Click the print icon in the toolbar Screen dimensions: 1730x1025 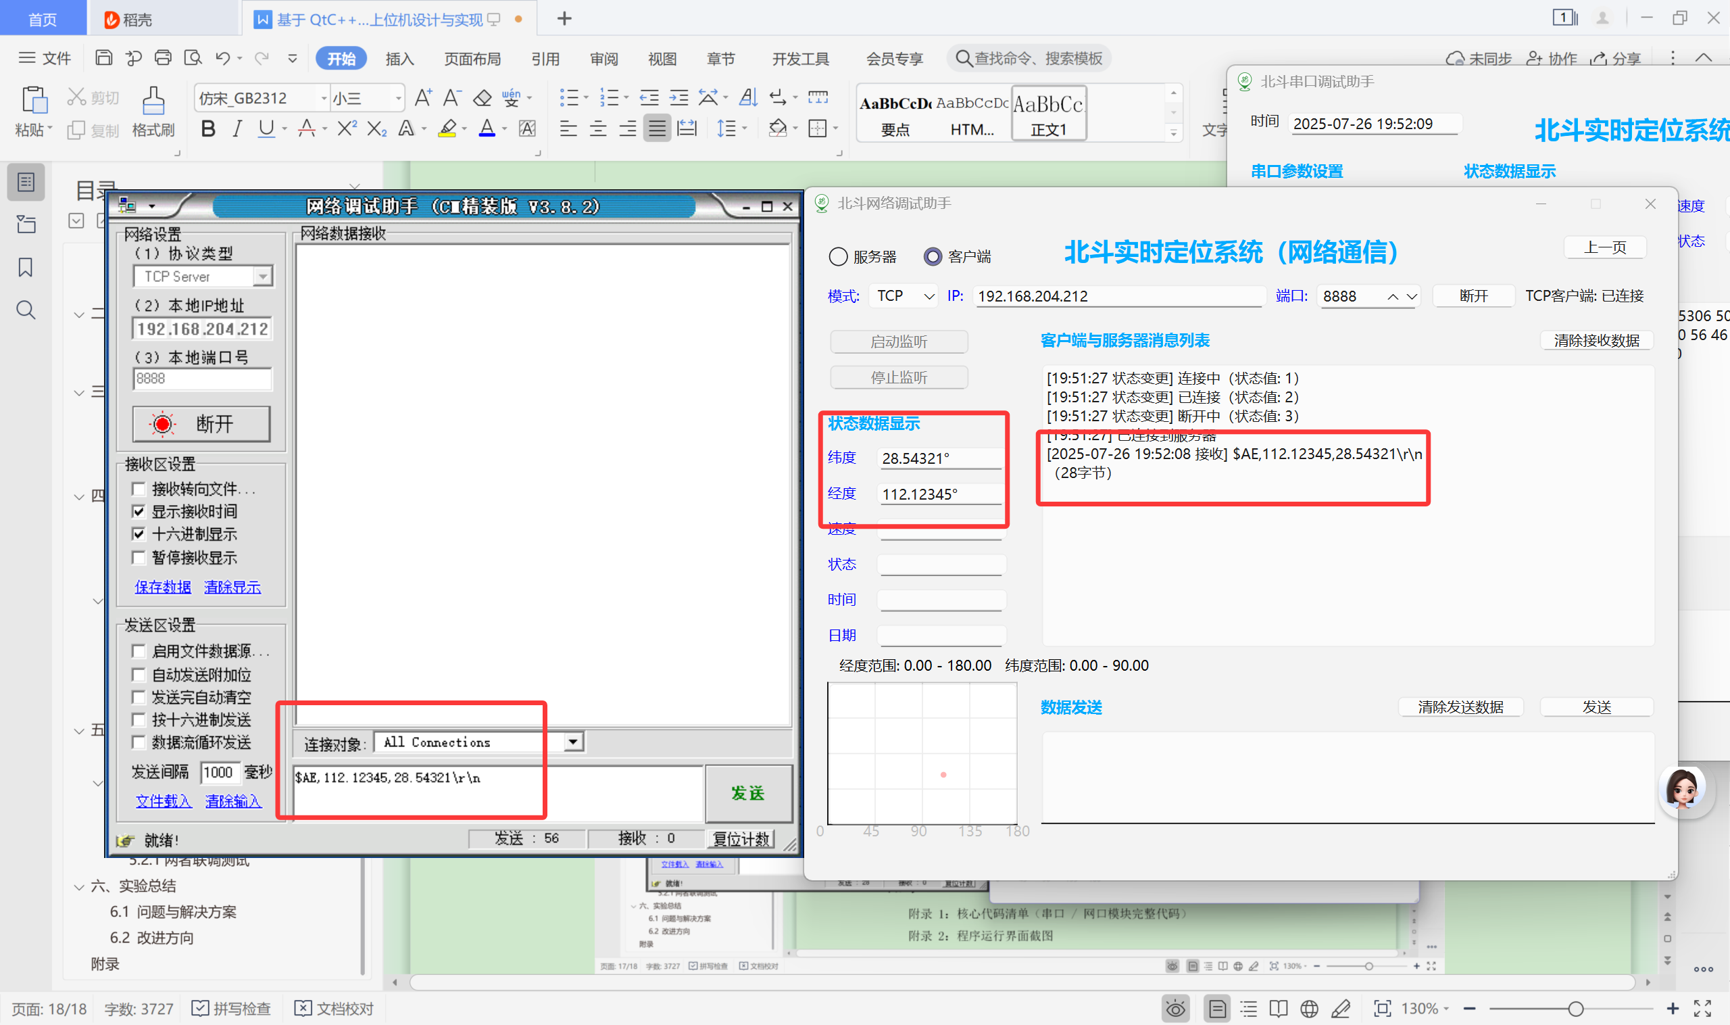[163, 58]
